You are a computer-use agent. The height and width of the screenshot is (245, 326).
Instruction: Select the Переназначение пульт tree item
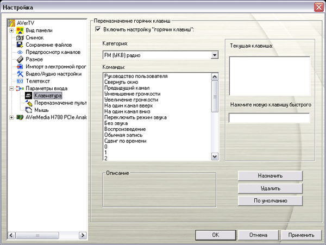[x=60, y=103]
